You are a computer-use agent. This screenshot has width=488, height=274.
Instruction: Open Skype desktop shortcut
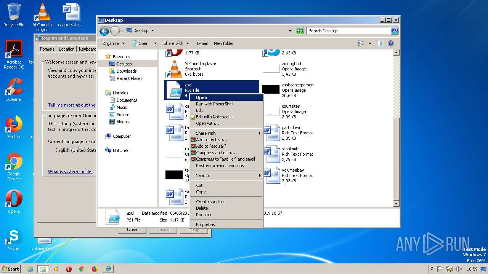(14, 239)
